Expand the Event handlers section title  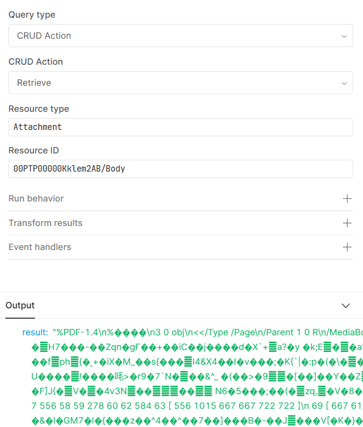tap(40, 247)
